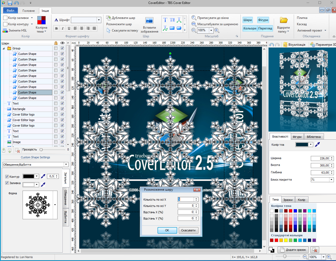
Task: Switch to the Фігури properties tab
Action: pyautogui.click(x=297, y=137)
